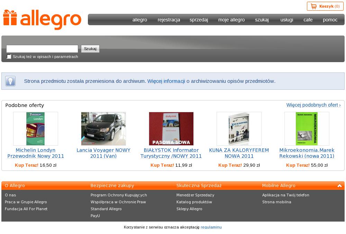Open the green Mikroekonomia book cover
Viewport: 346px width, 234px height.
[x=307, y=129]
